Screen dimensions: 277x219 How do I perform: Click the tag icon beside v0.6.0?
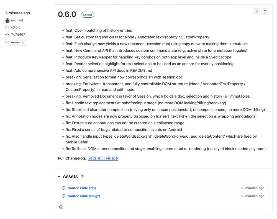point(7,27)
